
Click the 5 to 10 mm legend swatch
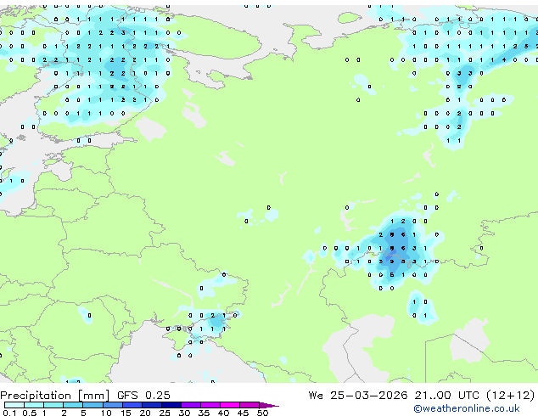93,405
